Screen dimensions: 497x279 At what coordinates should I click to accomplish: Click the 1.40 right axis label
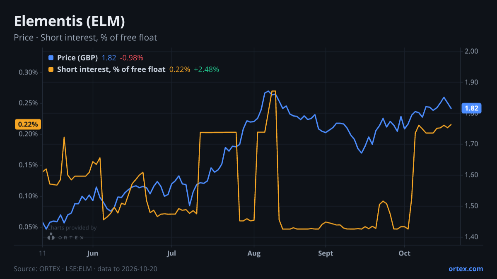click(x=471, y=237)
